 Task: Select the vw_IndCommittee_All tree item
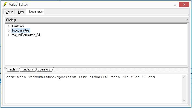[x=26, y=35]
